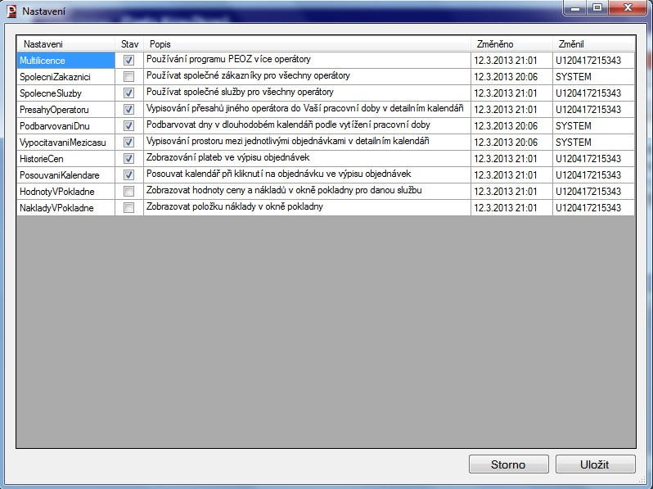653x489 pixels.
Task: Enable the SpolecniZakaznici checkbox
Action: coord(128,77)
